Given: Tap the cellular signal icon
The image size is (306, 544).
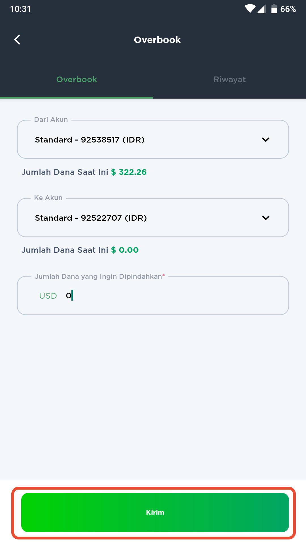Looking at the screenshot, I should point(262,9).
